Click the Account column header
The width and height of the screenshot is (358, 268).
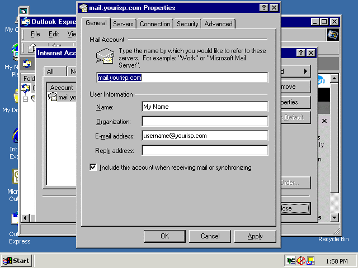tap(62, 88)
